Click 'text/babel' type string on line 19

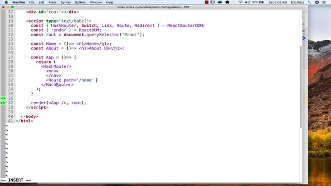pyautogui.click(x=74, y=21)
